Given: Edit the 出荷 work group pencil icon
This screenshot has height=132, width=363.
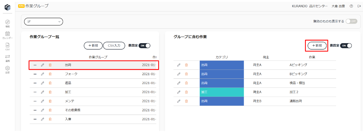Looking at the screenshot, I should point(43,65).
